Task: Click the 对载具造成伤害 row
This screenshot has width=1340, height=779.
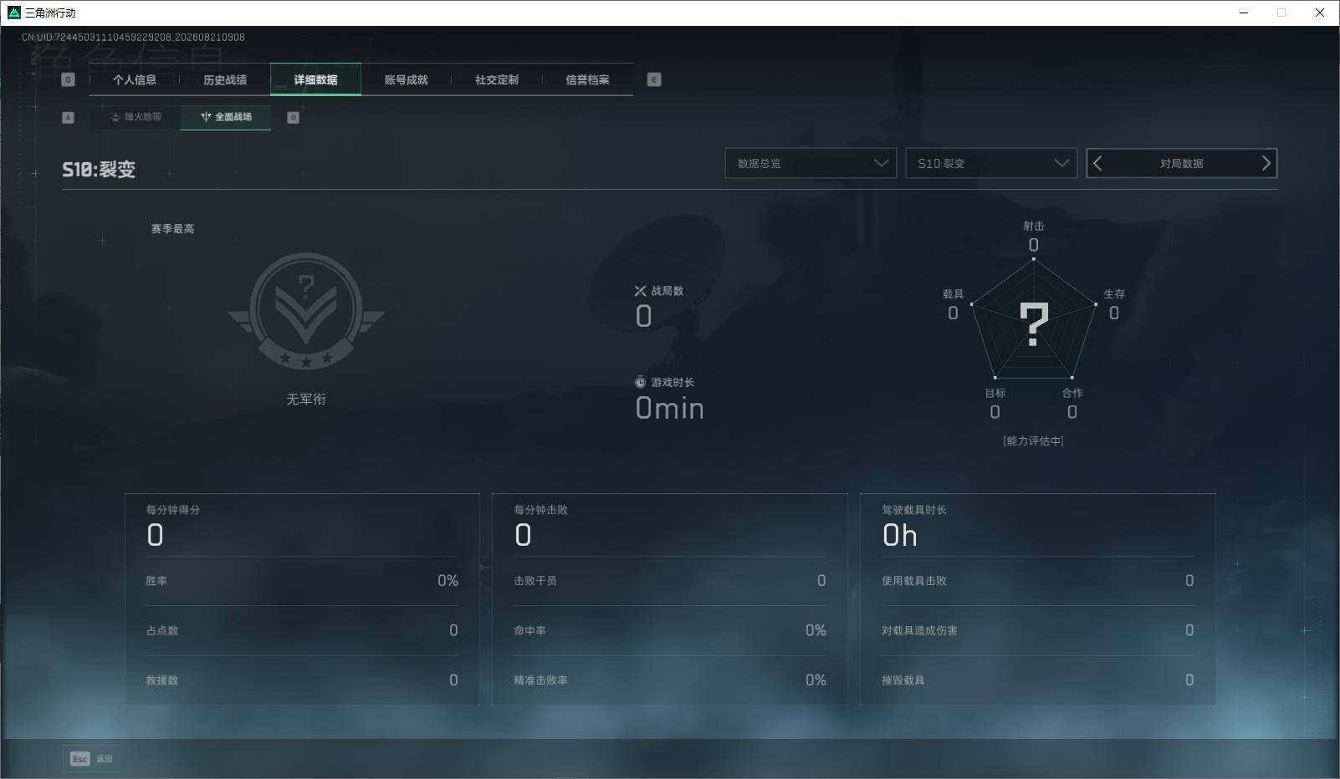Action: click(x=1038, y=630)
